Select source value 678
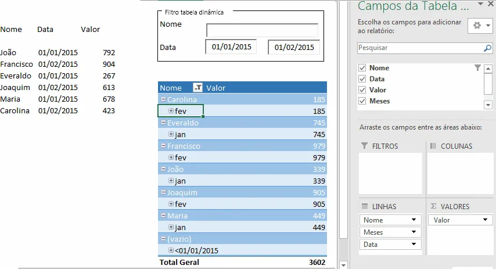The image size is (496, 269). (x=109, y=99)
